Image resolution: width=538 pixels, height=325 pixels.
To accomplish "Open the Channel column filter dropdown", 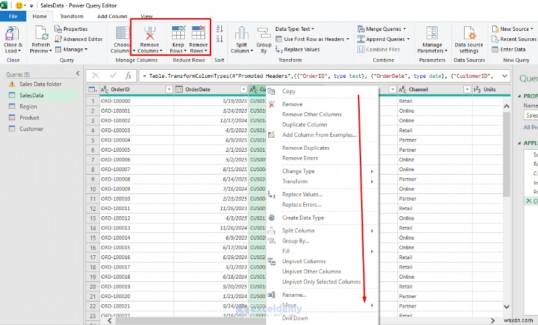I will pyautogui.click(x=467, y=89).
